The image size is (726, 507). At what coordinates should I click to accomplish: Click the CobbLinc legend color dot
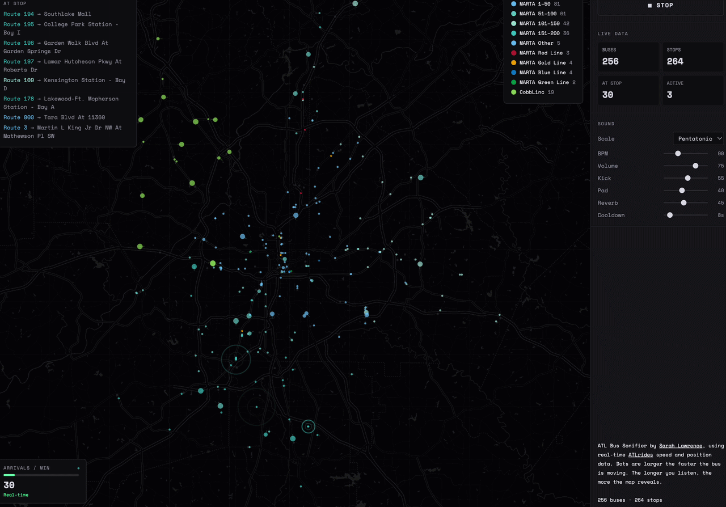(x=513, y=92)
